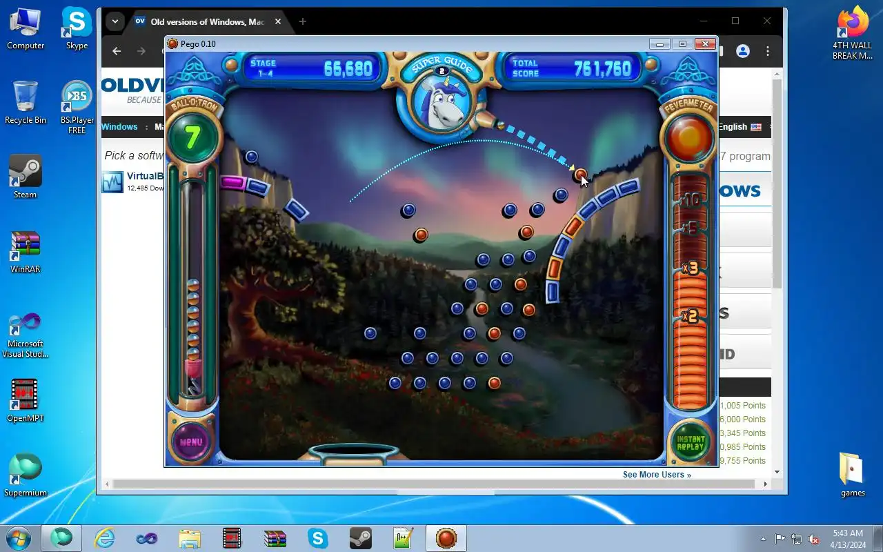
Task: Click the INSTANT REPLAY button
Action: 691,442
